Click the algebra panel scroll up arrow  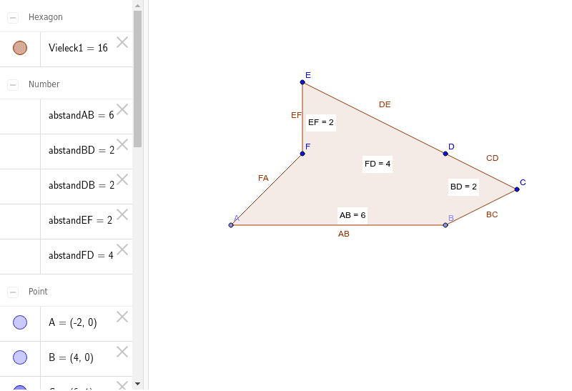click(x=137, y=6)
